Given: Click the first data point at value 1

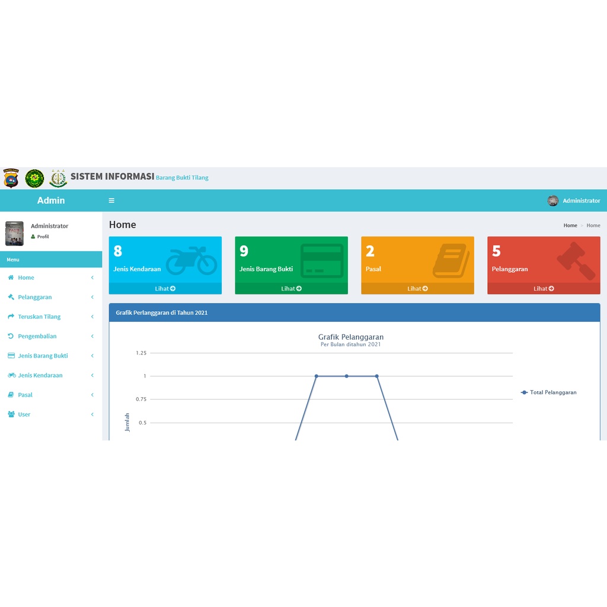Looking at the screenshot, I should [x=317, y=376].
